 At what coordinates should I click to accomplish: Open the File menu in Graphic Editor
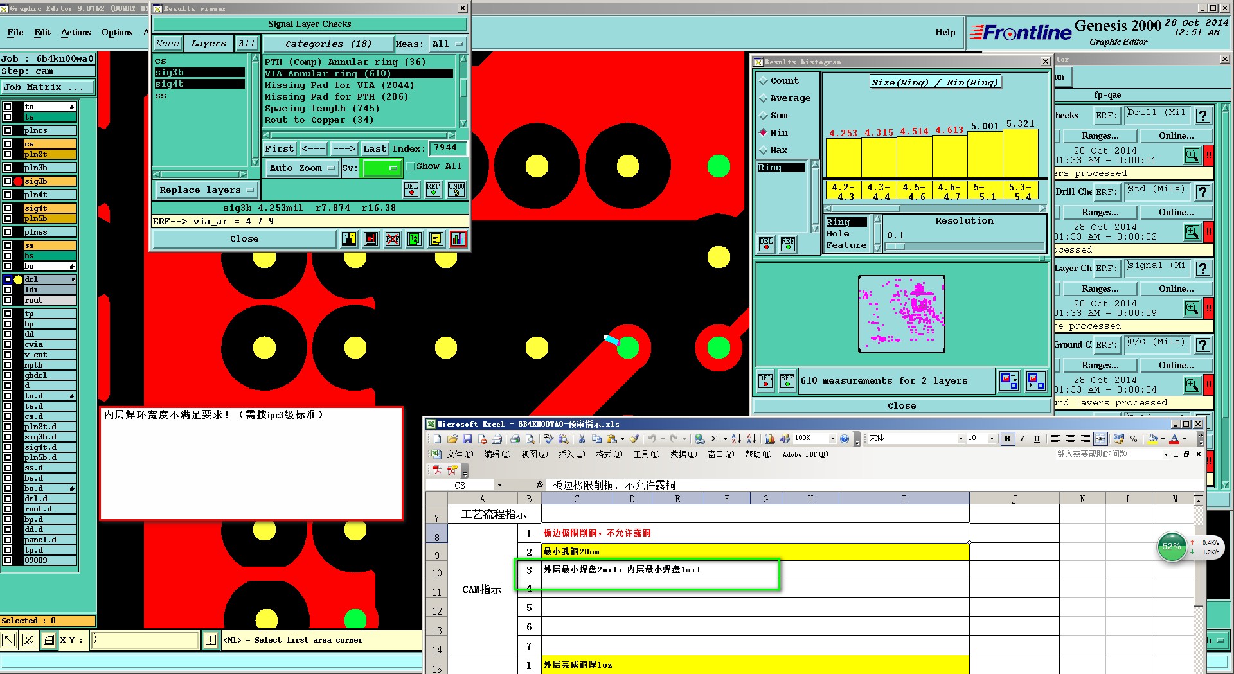click(x=15, y=33)
